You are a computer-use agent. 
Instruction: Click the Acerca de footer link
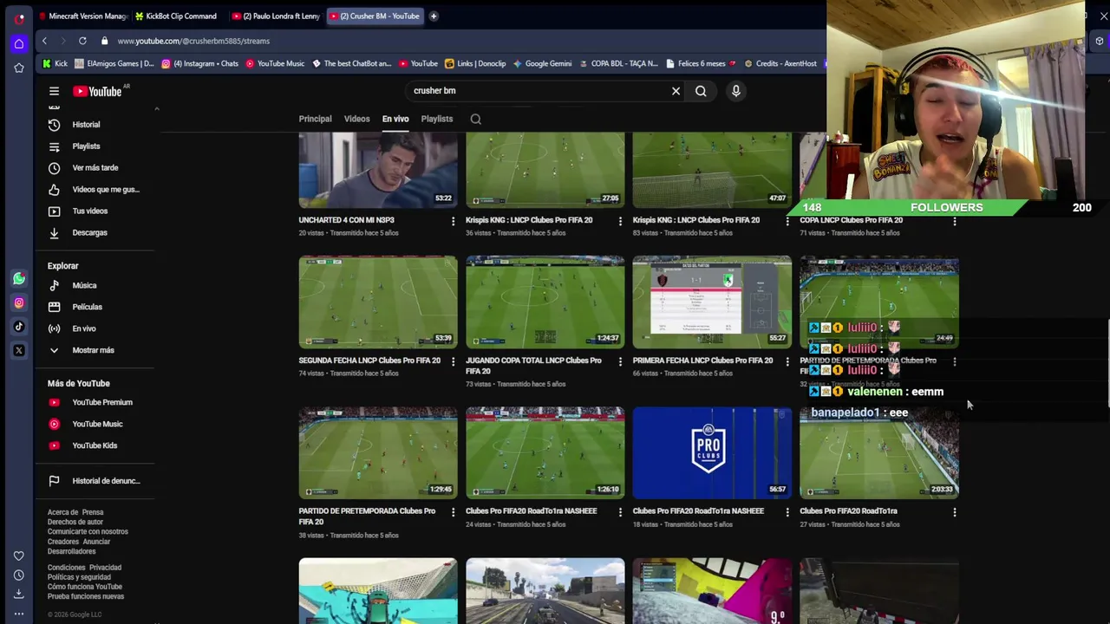point(62,512)
